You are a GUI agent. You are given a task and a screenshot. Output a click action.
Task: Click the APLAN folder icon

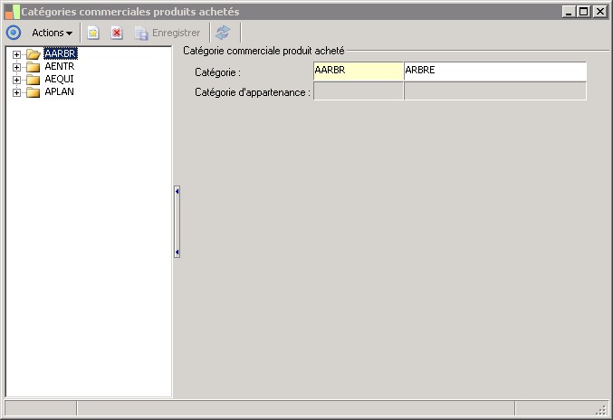point(34,92)
